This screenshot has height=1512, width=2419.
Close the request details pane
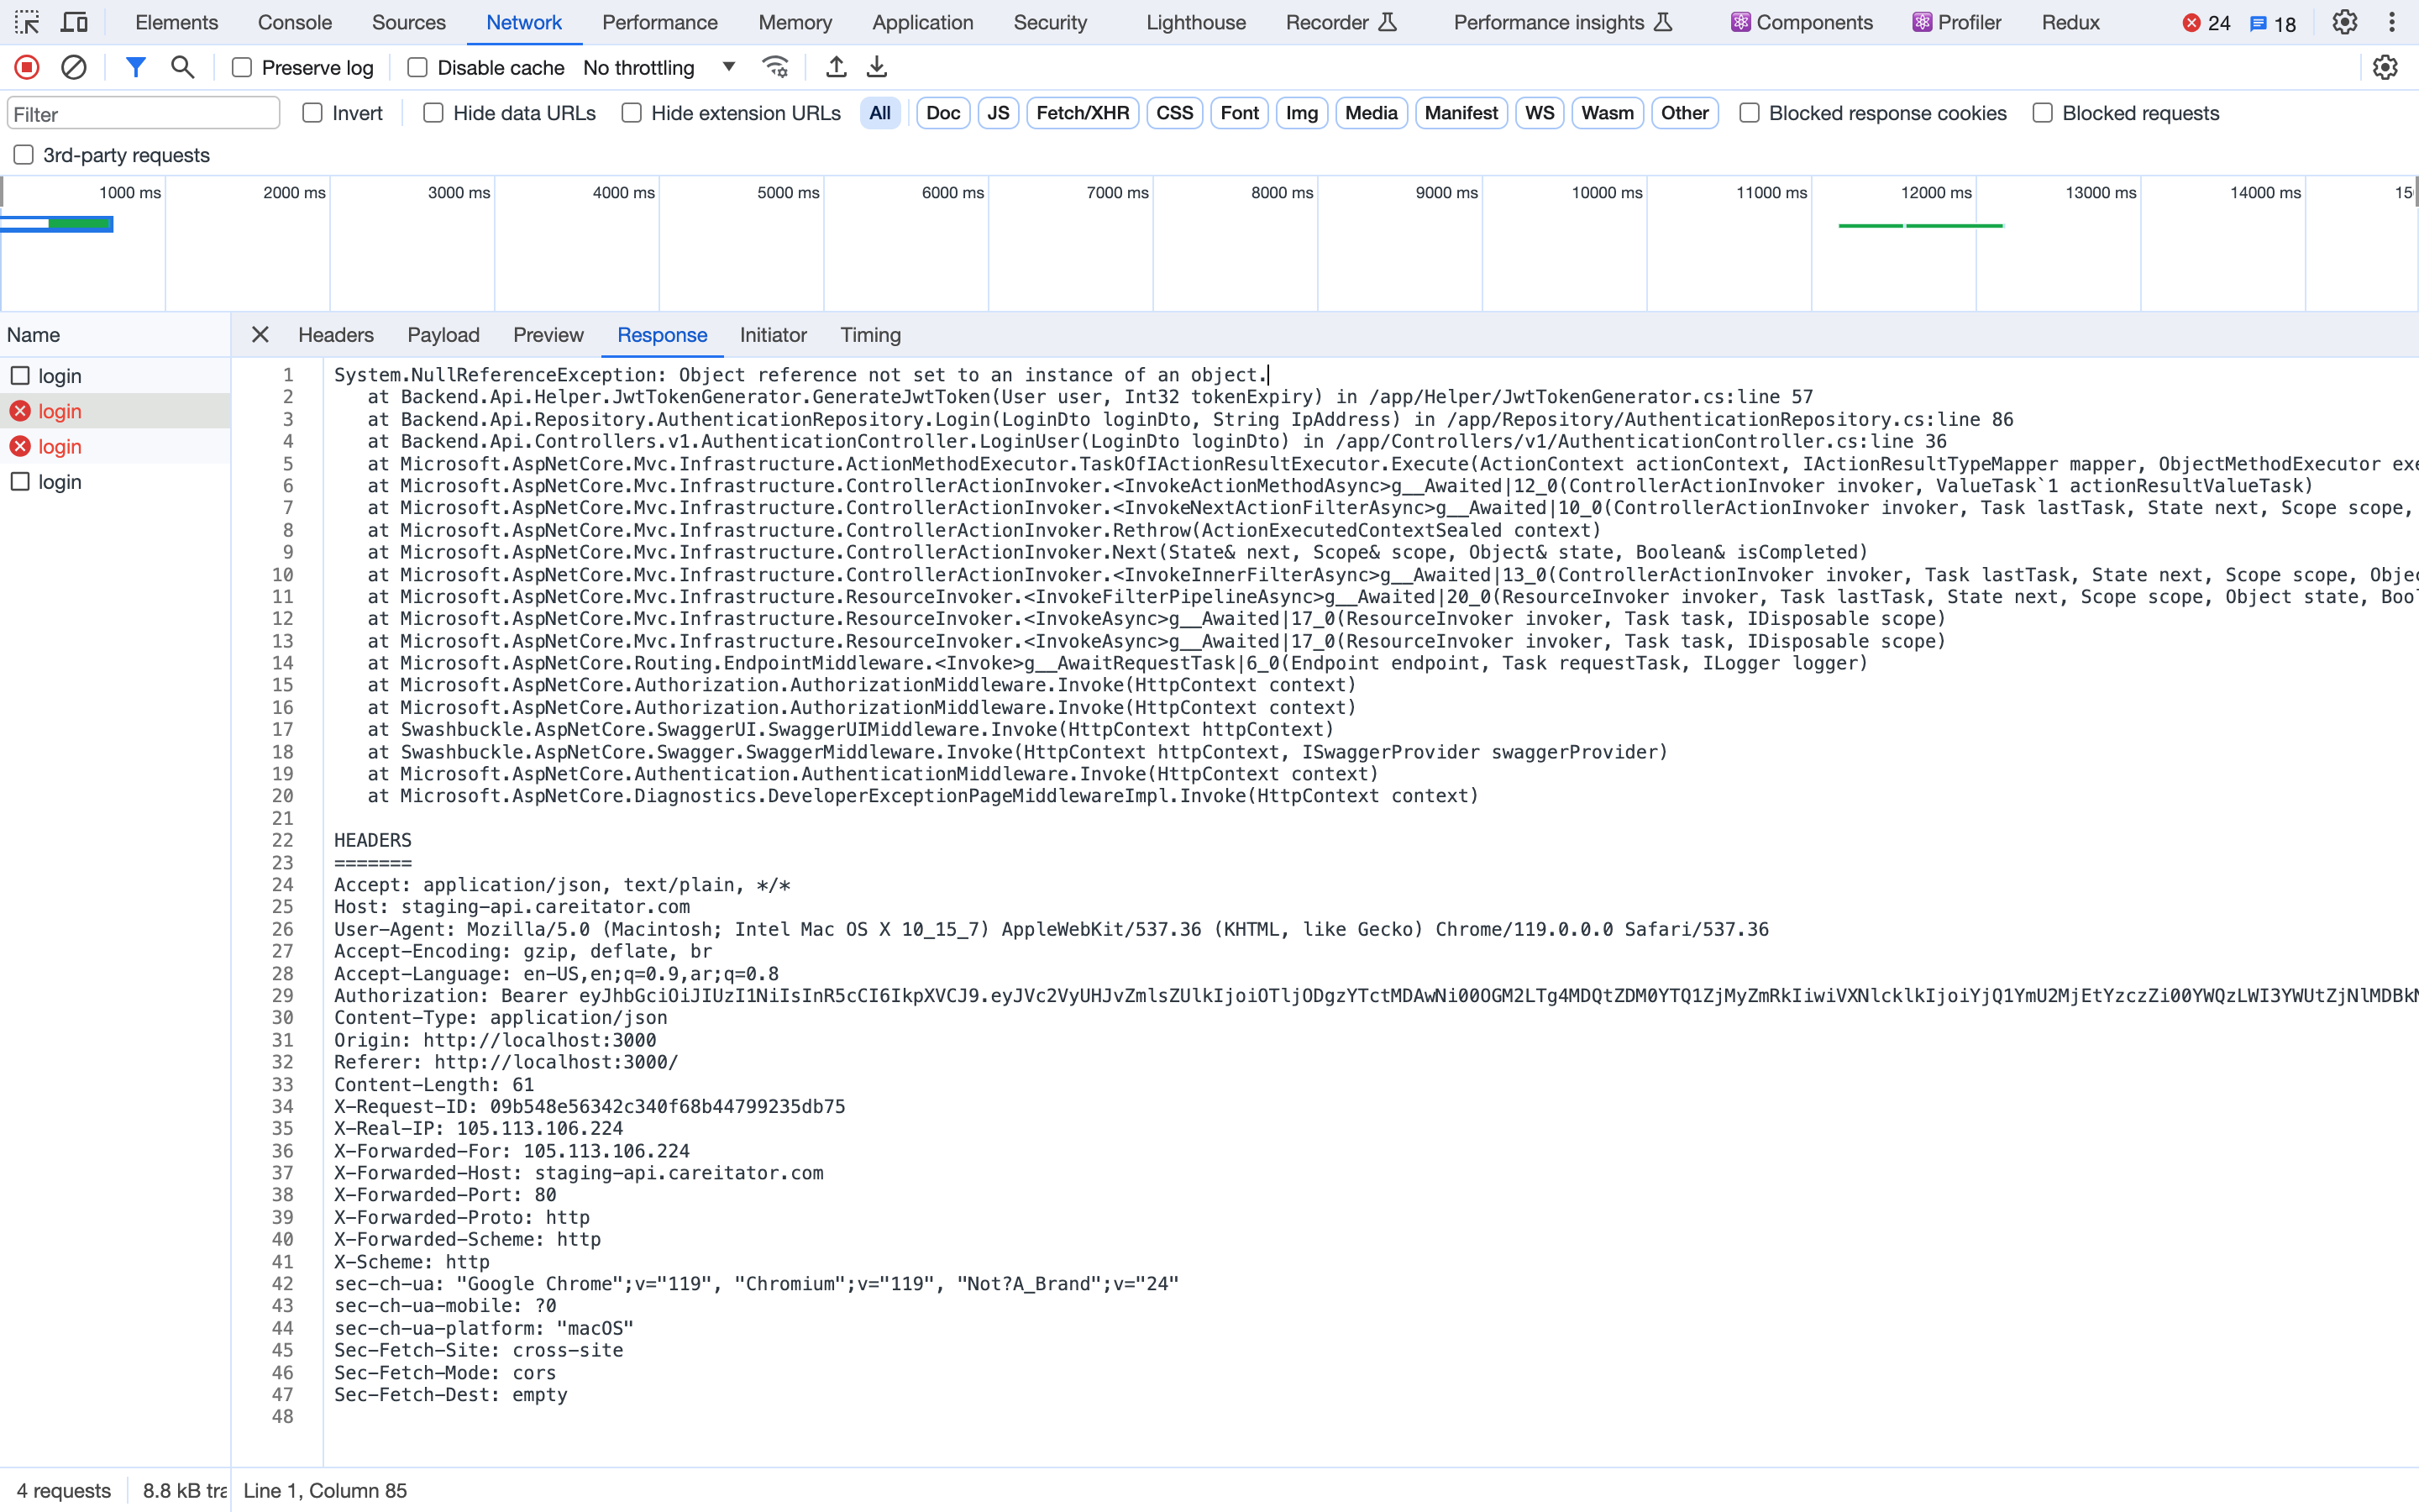click(260, 335)
